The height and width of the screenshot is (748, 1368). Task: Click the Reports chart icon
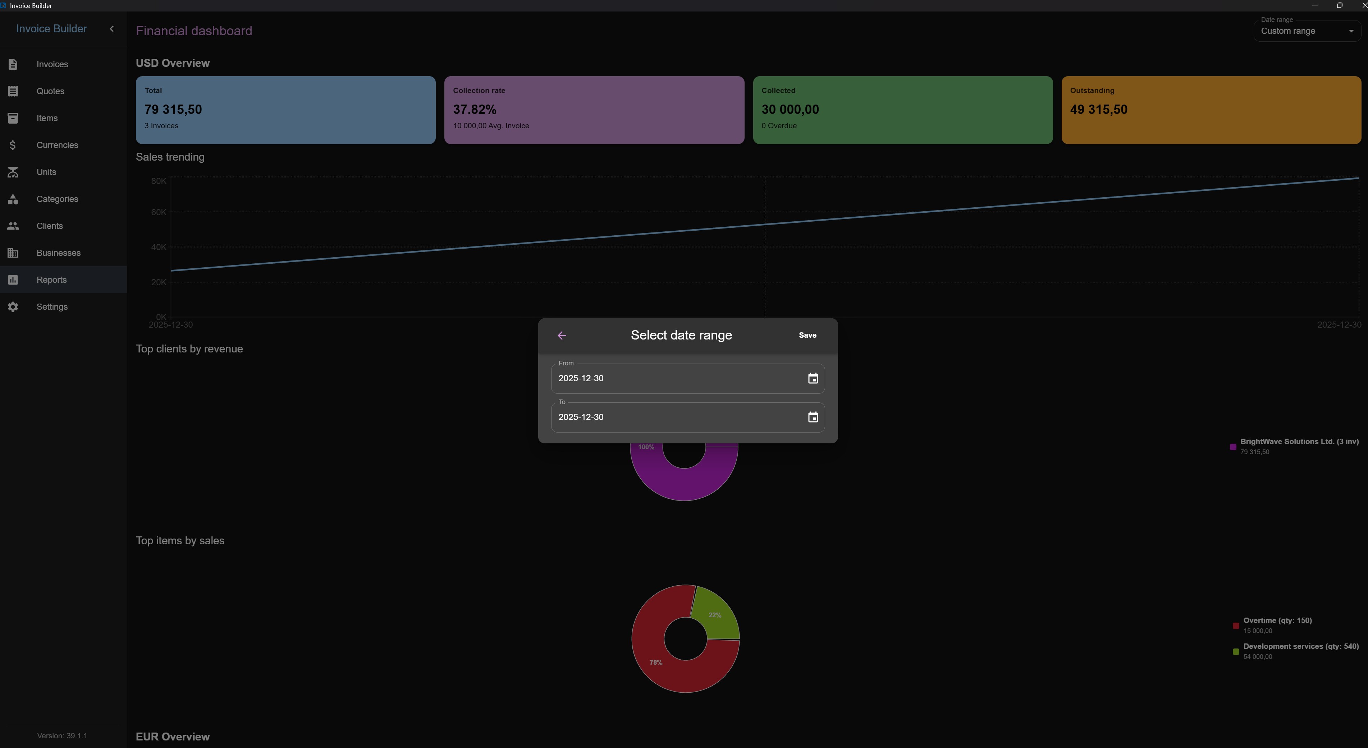pos(13,280)
